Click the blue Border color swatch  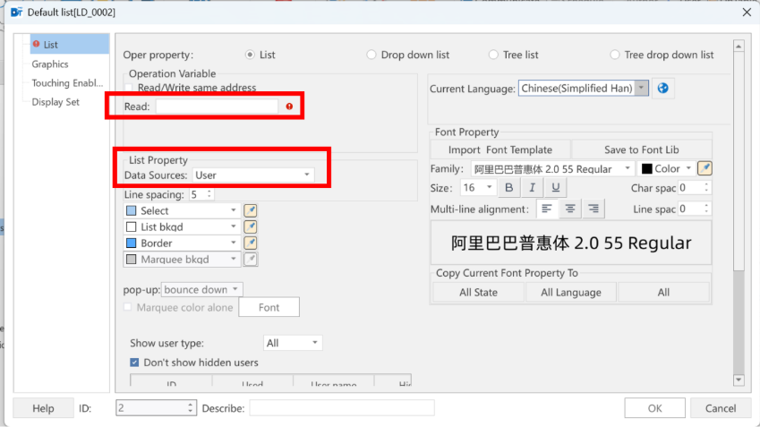(131, 243)
